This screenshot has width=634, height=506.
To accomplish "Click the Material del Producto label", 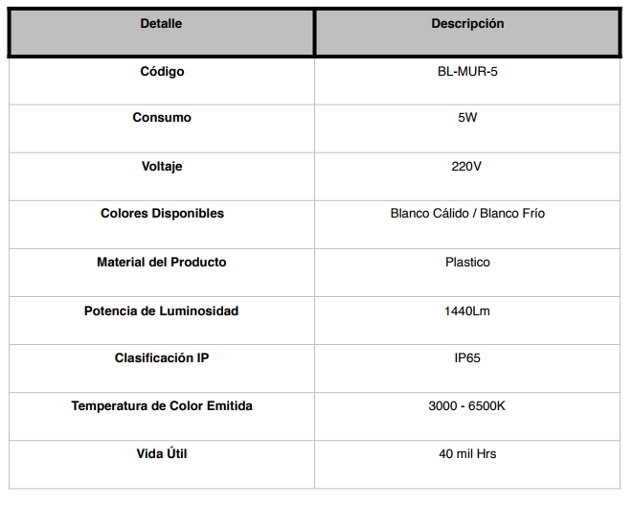I will (161, 263).
